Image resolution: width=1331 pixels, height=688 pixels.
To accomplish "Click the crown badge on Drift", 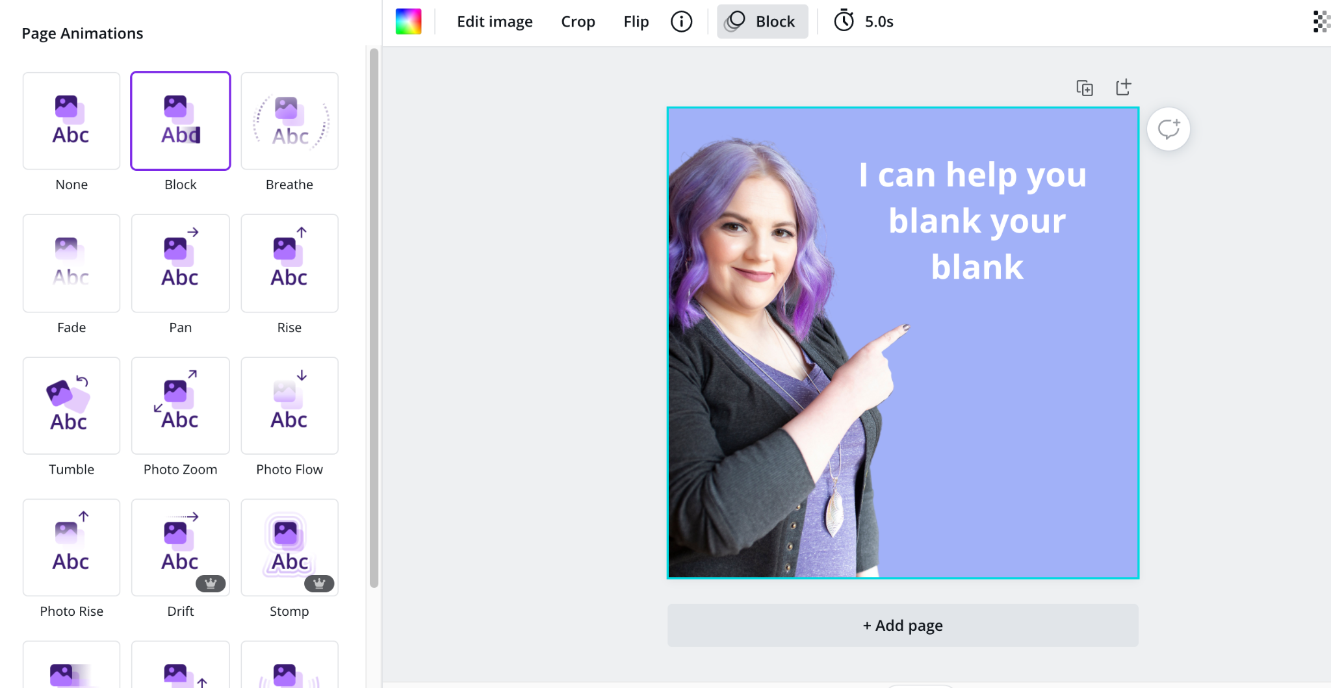I will coord(211,583).
